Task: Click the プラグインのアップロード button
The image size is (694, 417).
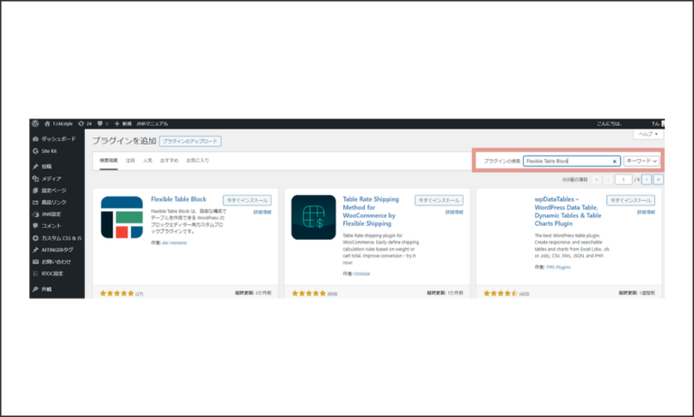Action: click(192, 141)
